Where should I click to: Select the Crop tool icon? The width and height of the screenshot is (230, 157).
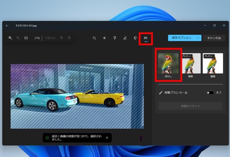94,38
